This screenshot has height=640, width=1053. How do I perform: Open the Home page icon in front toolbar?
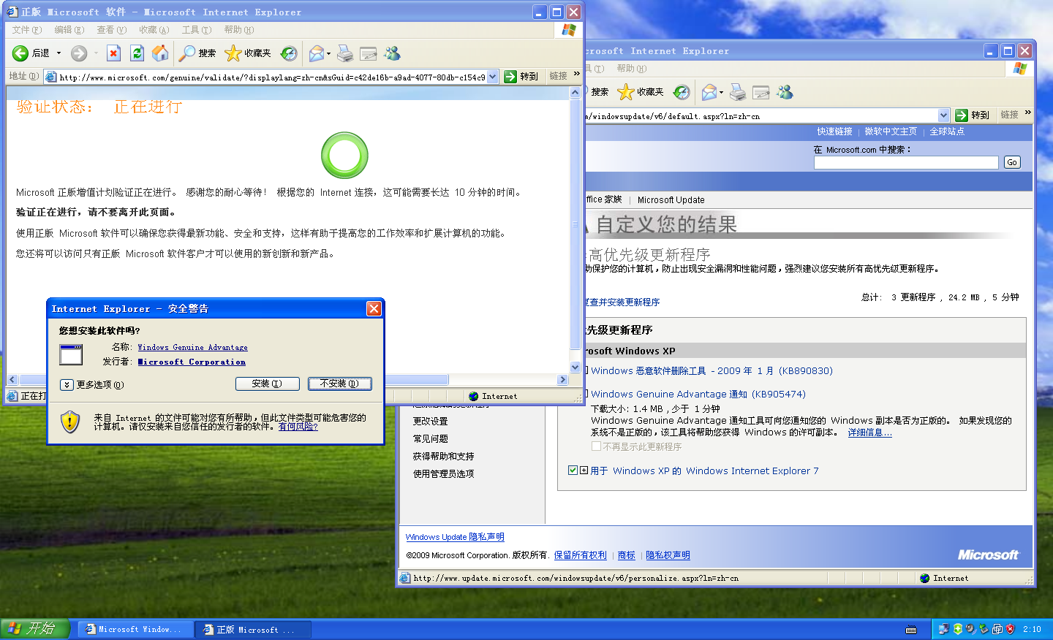pyautogui.click(x=160, y=53)
